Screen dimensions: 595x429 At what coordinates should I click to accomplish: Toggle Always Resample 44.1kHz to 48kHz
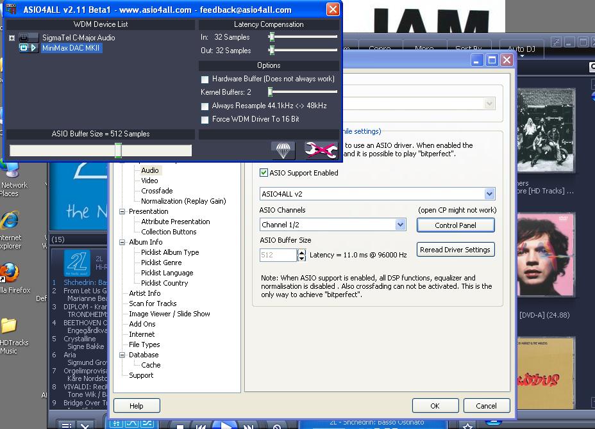click(205, 106)
